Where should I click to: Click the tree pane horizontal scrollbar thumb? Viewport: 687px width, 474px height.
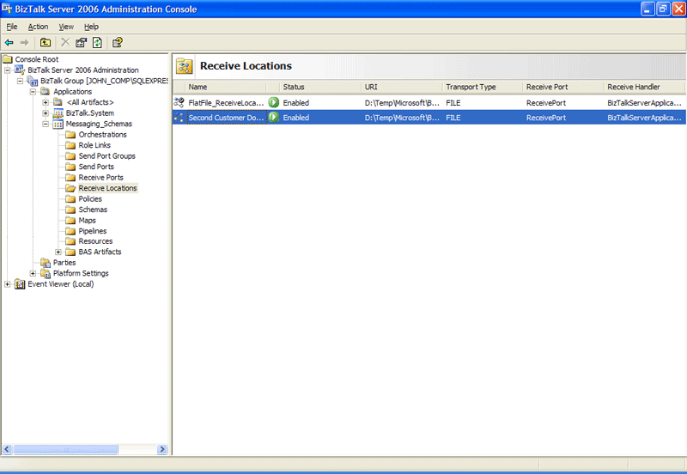pos(66,449)
